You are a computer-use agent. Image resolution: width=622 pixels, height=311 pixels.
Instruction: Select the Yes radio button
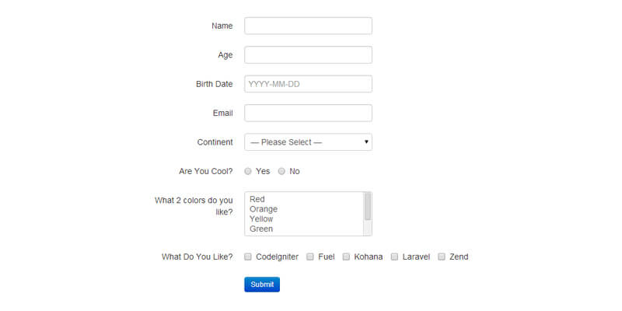coord(248,171)
